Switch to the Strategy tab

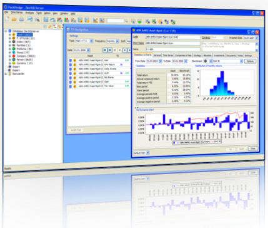(x=197, y=55)
